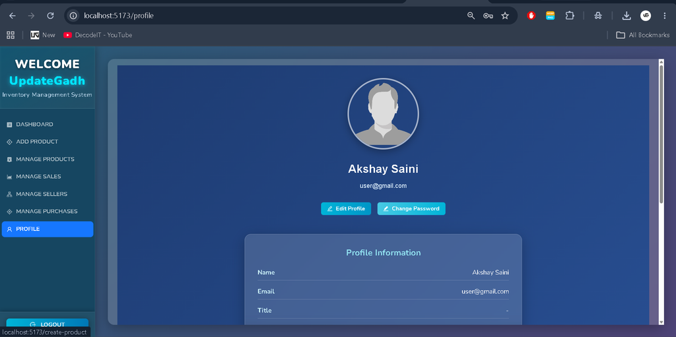
Task: Open ADD PRODUCT in the sidebar
Action: coord(48,142)
